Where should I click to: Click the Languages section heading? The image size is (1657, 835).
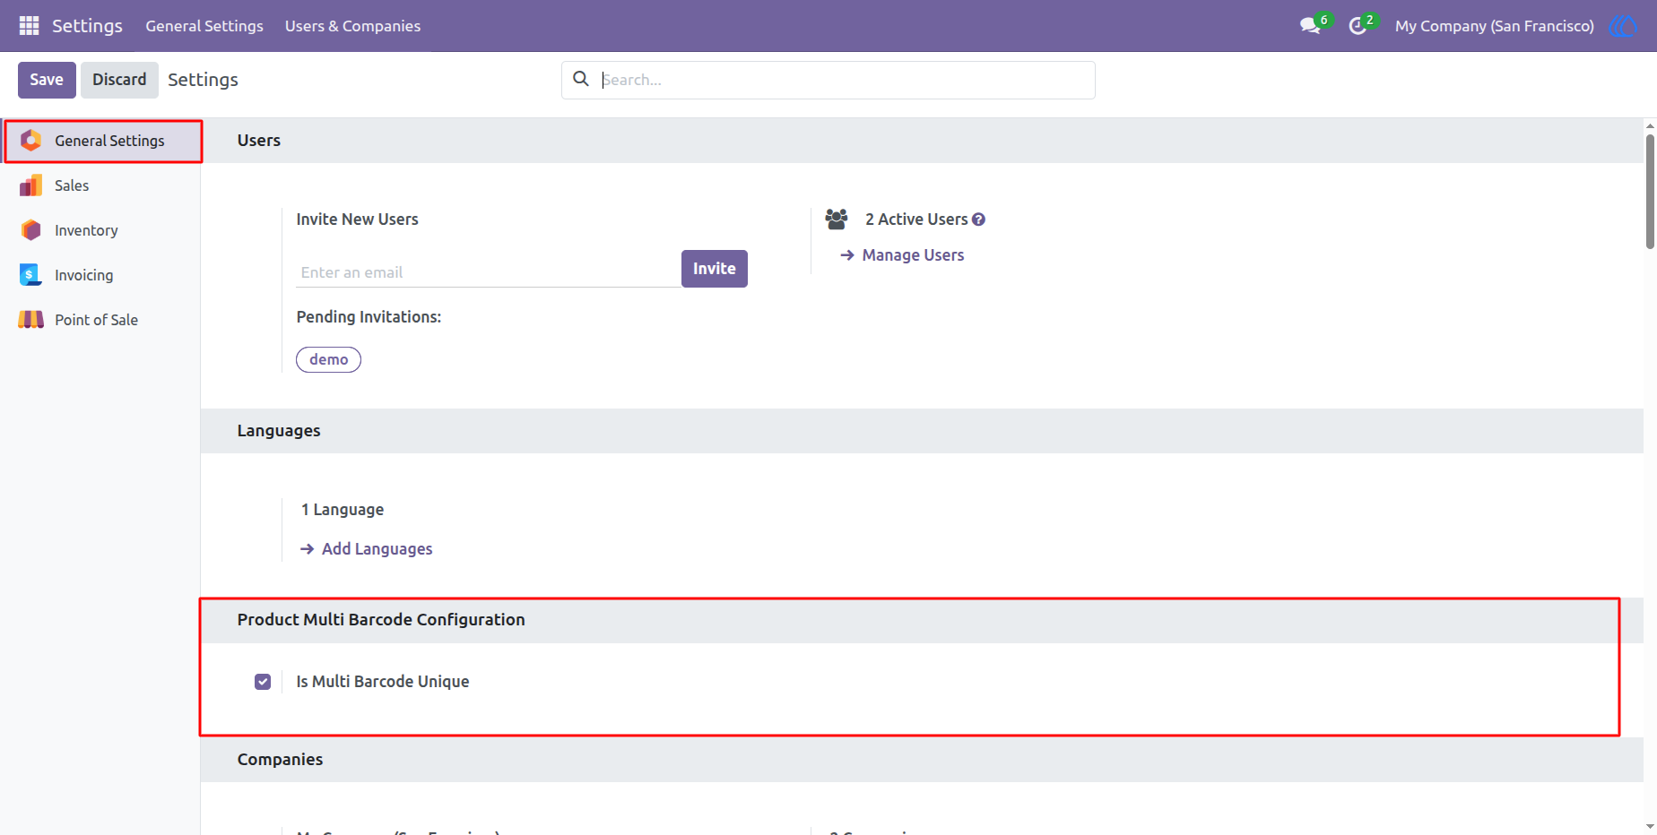(x=279, y=431)
